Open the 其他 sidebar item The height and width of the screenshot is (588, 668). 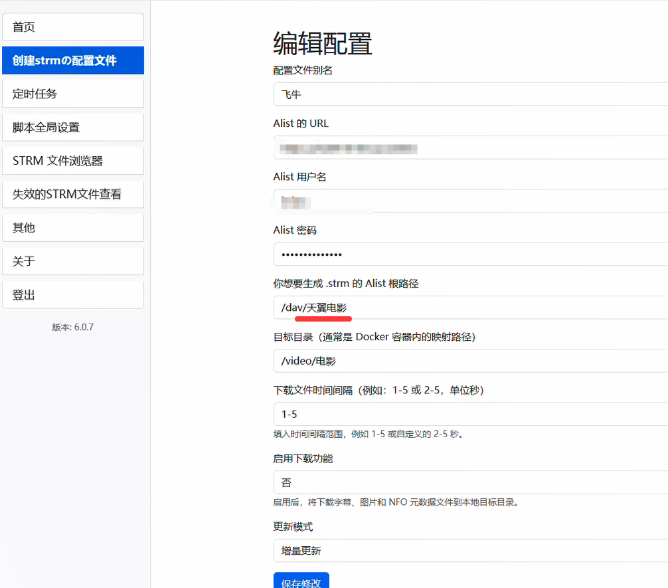point(73,228)
